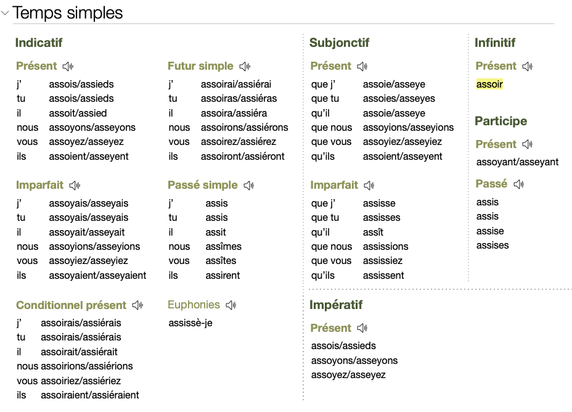Play audio for Euphonies
The width and height of the screenshot is (572, 412).
tap(231, 305)
